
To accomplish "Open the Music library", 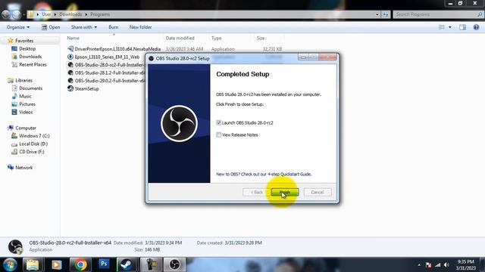I will point(25,97).
